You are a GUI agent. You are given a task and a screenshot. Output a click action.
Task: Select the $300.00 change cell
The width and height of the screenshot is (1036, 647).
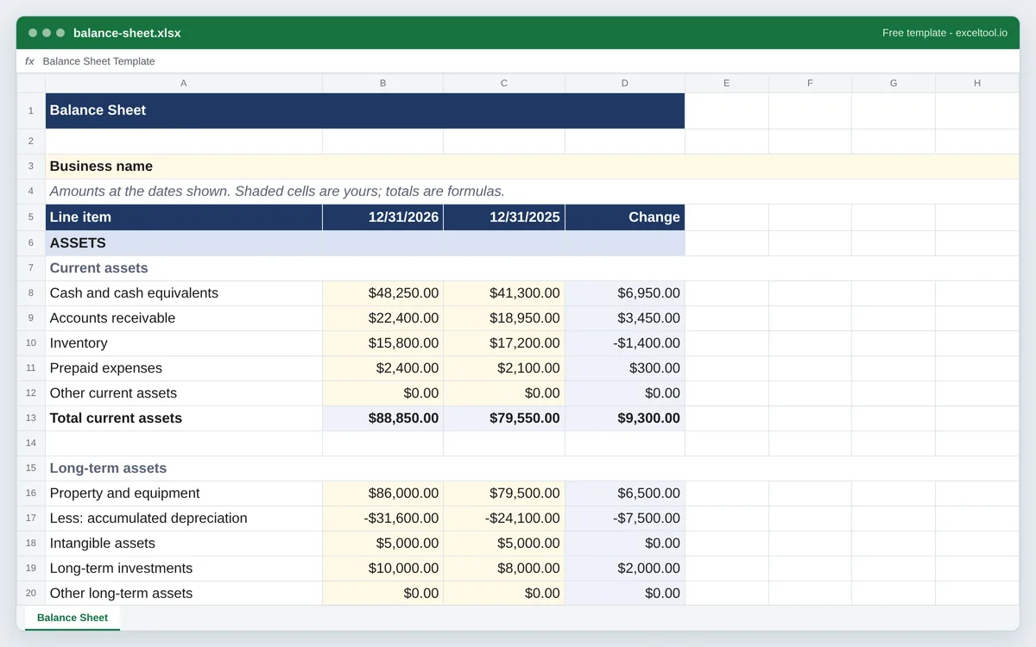[x=625, y=368]
